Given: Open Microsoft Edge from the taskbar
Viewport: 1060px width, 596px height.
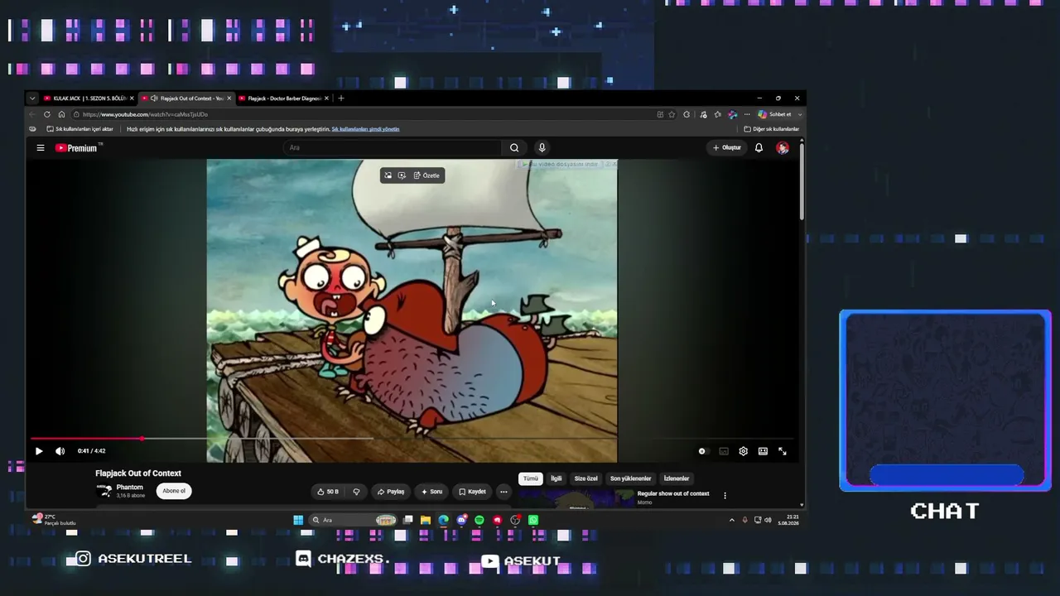Looking at the screenshot, I should [x=444, y=520].
